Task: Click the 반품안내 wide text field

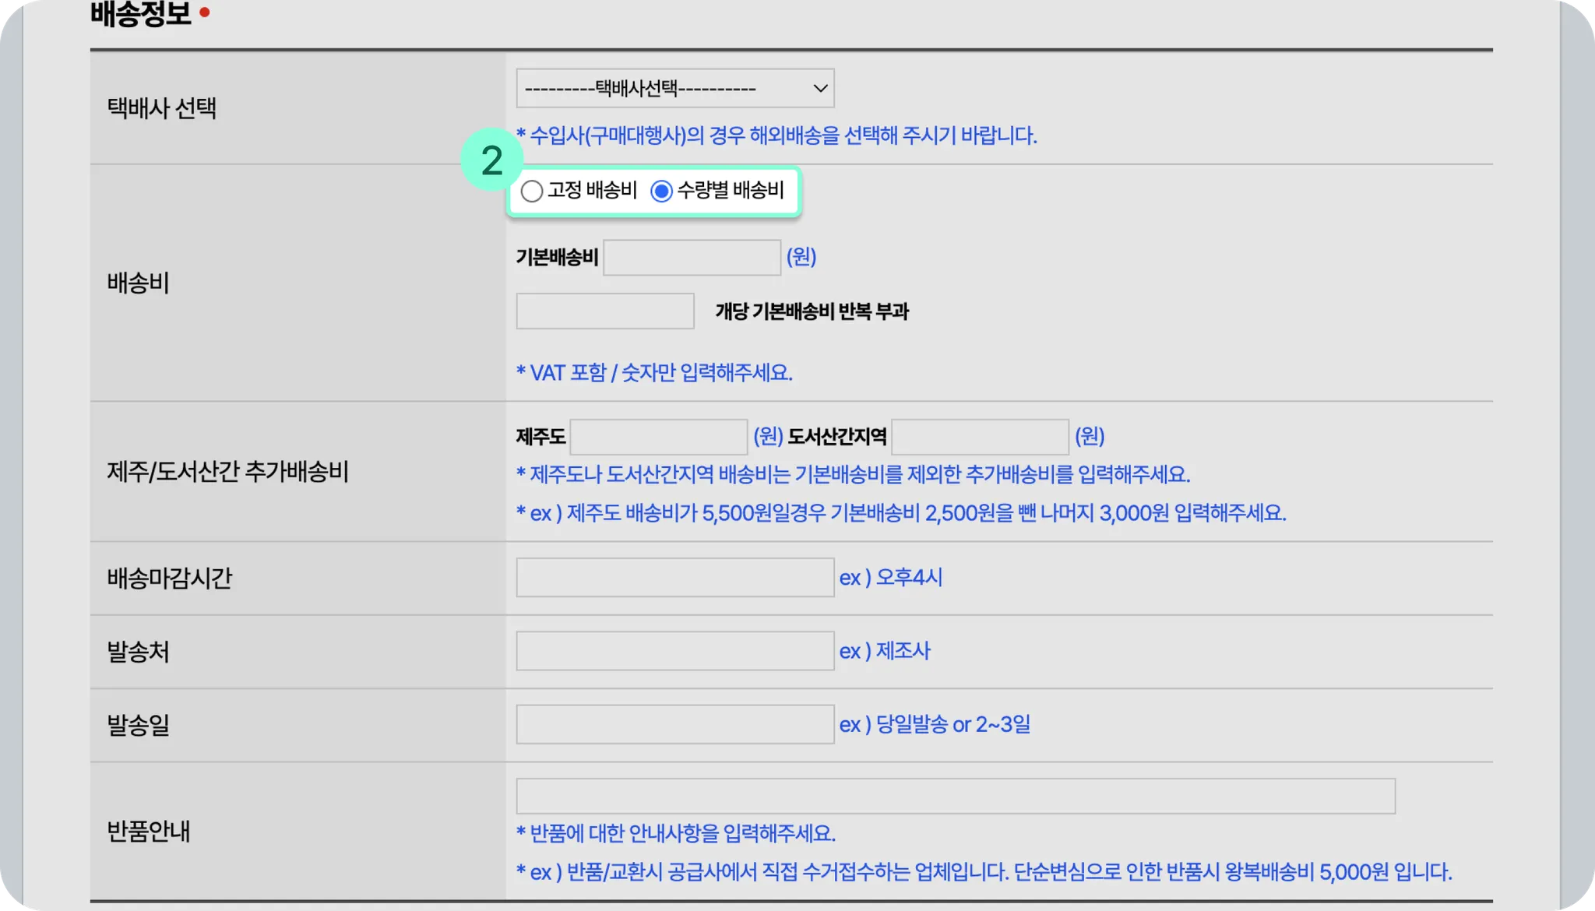Action: click(x=955, y=796)
